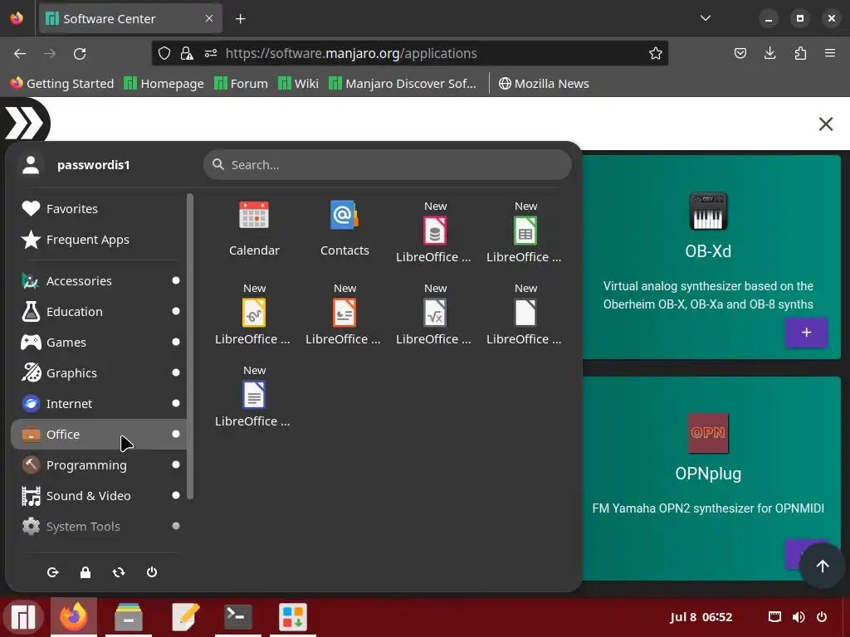Click the power icon in the system tray
Image resolution: width=850 pixels, height=637 pixels.
(822, 617)
